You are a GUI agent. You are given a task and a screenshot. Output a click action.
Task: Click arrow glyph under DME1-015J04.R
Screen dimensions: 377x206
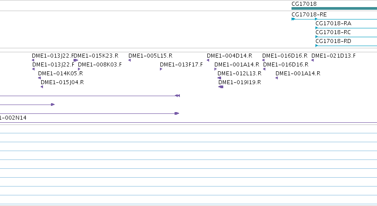tap(42, 87)
